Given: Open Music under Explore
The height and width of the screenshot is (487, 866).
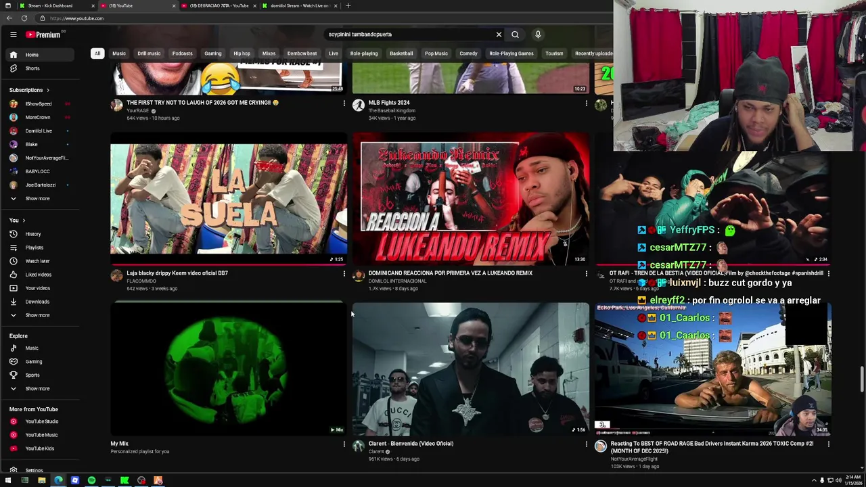Looking at the screenshot, I should 41,348.
